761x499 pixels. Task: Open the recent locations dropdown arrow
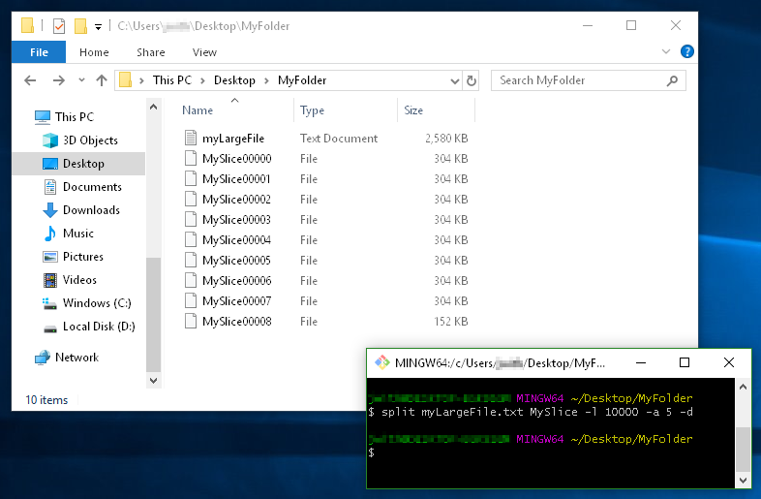point(81,80)
